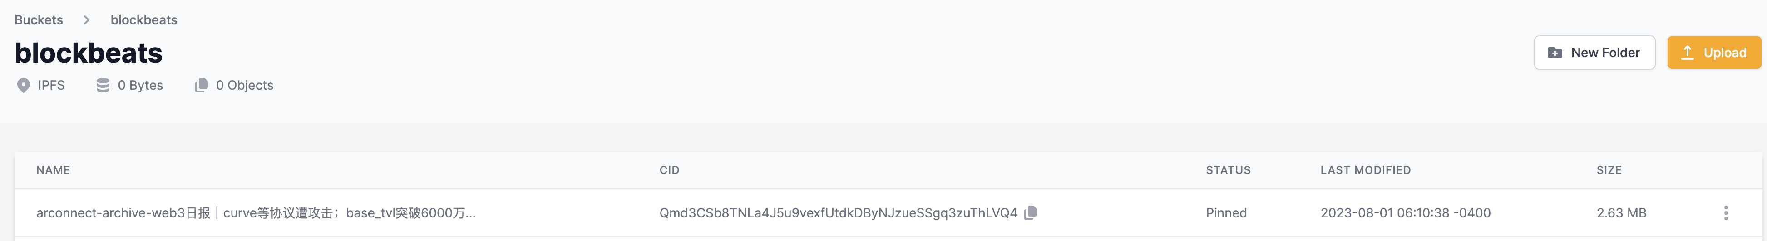Sort by the NAME column header
Viewport: 1767px width, 241px height.
click(x=53, y=170)
